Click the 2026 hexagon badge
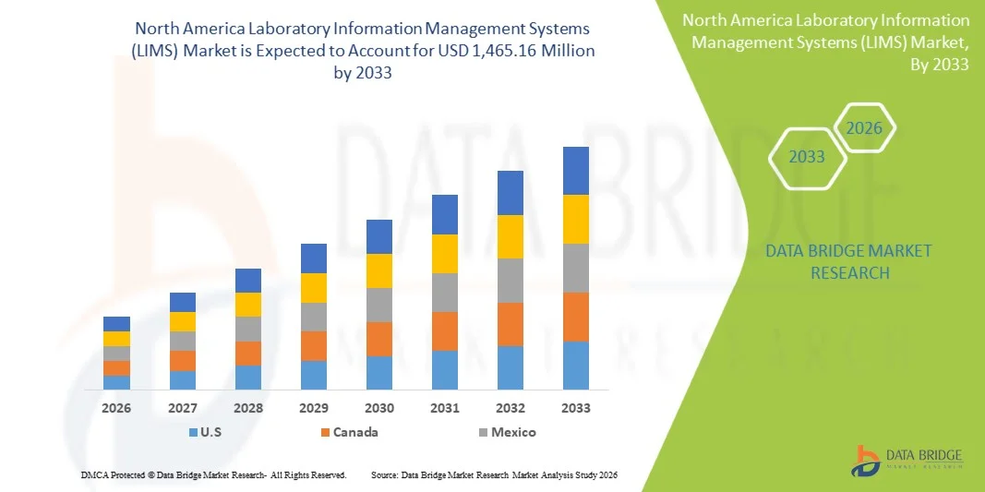The height and width of the screenshot is (492, 985). (x=865, y=128)
